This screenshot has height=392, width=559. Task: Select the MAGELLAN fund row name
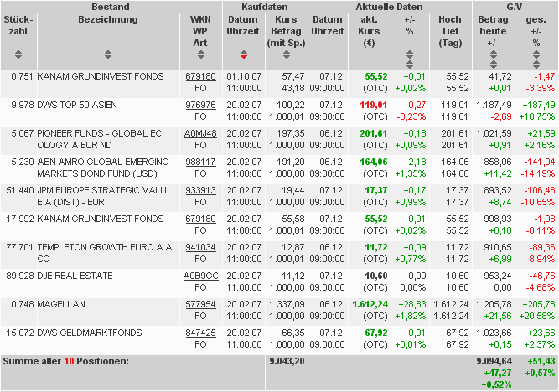pyautogui.click(x=61, y=304)
